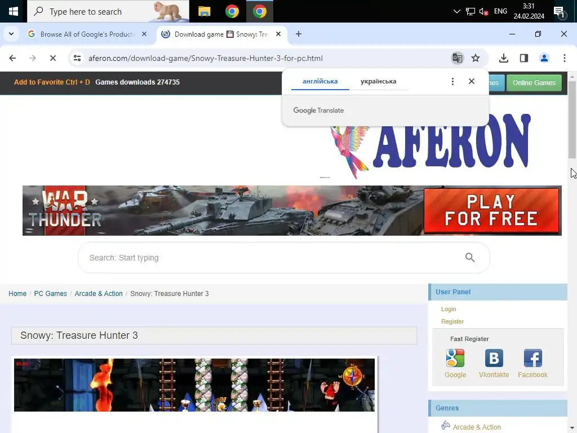The height and width of the screenshot is (433, 577).
Task: Close the Google Translate popup
Action: coord(472,81)
